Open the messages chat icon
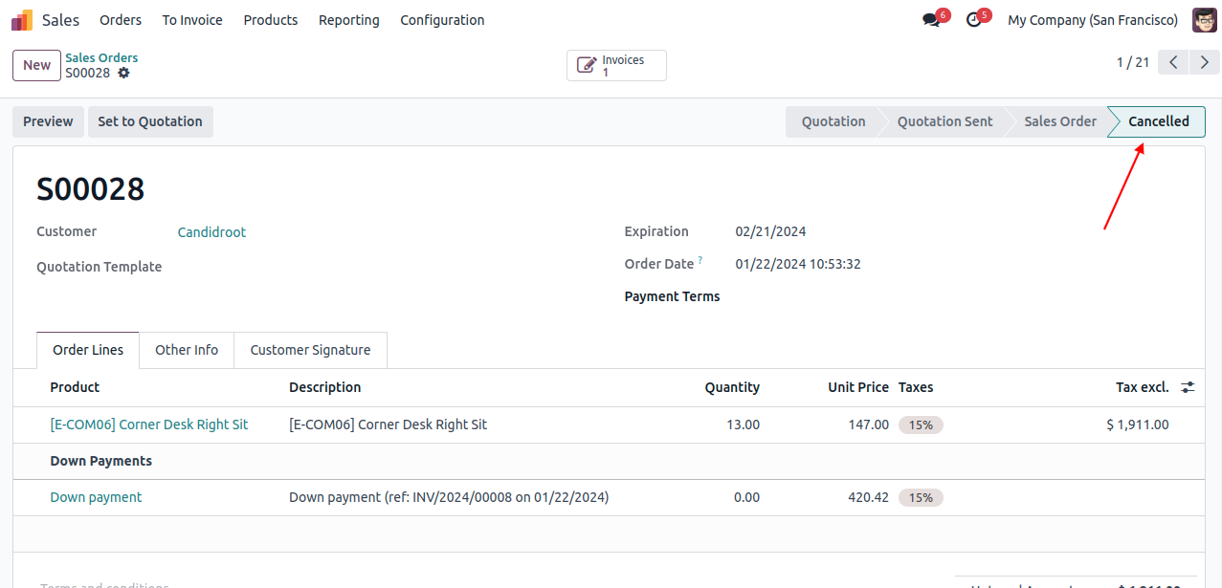Image resolution: width=1222 pixels, height=588 pixels. pos(931,20)
